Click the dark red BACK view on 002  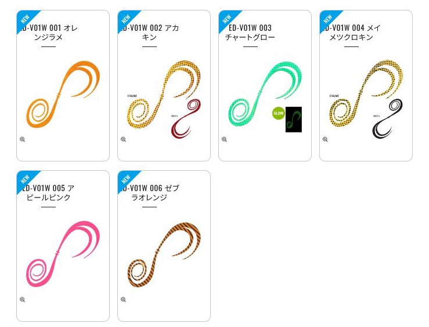click(x=186, y=119)
